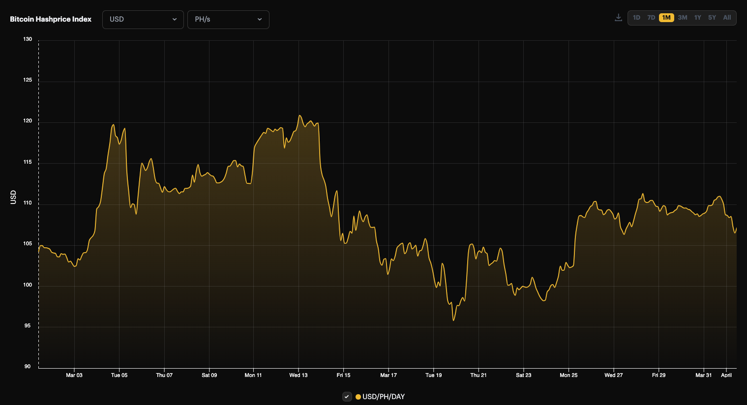Click the download data icon

pyautogui.click(x=618, y=17)
